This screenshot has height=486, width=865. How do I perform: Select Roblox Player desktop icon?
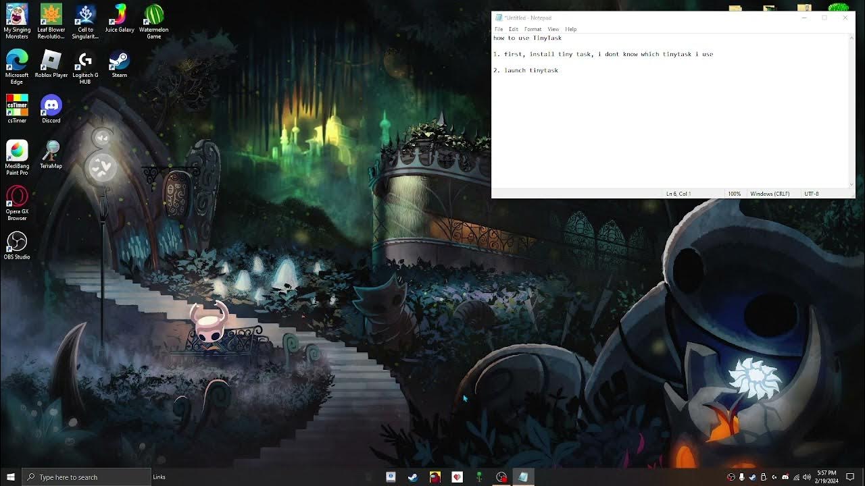tap(51, 64)
